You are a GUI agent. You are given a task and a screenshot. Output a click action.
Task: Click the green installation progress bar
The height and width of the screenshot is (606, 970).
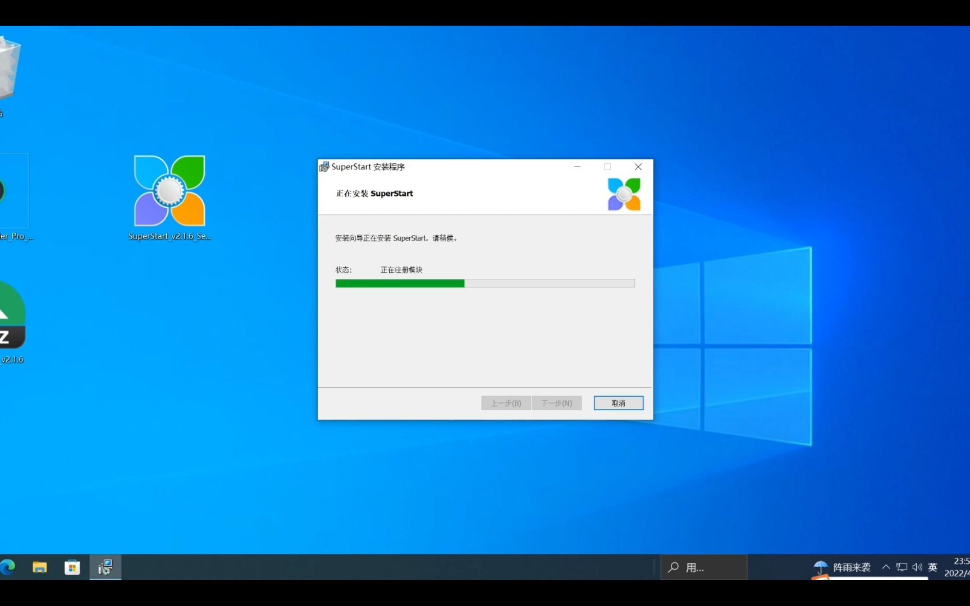click(x=399, y=284)
